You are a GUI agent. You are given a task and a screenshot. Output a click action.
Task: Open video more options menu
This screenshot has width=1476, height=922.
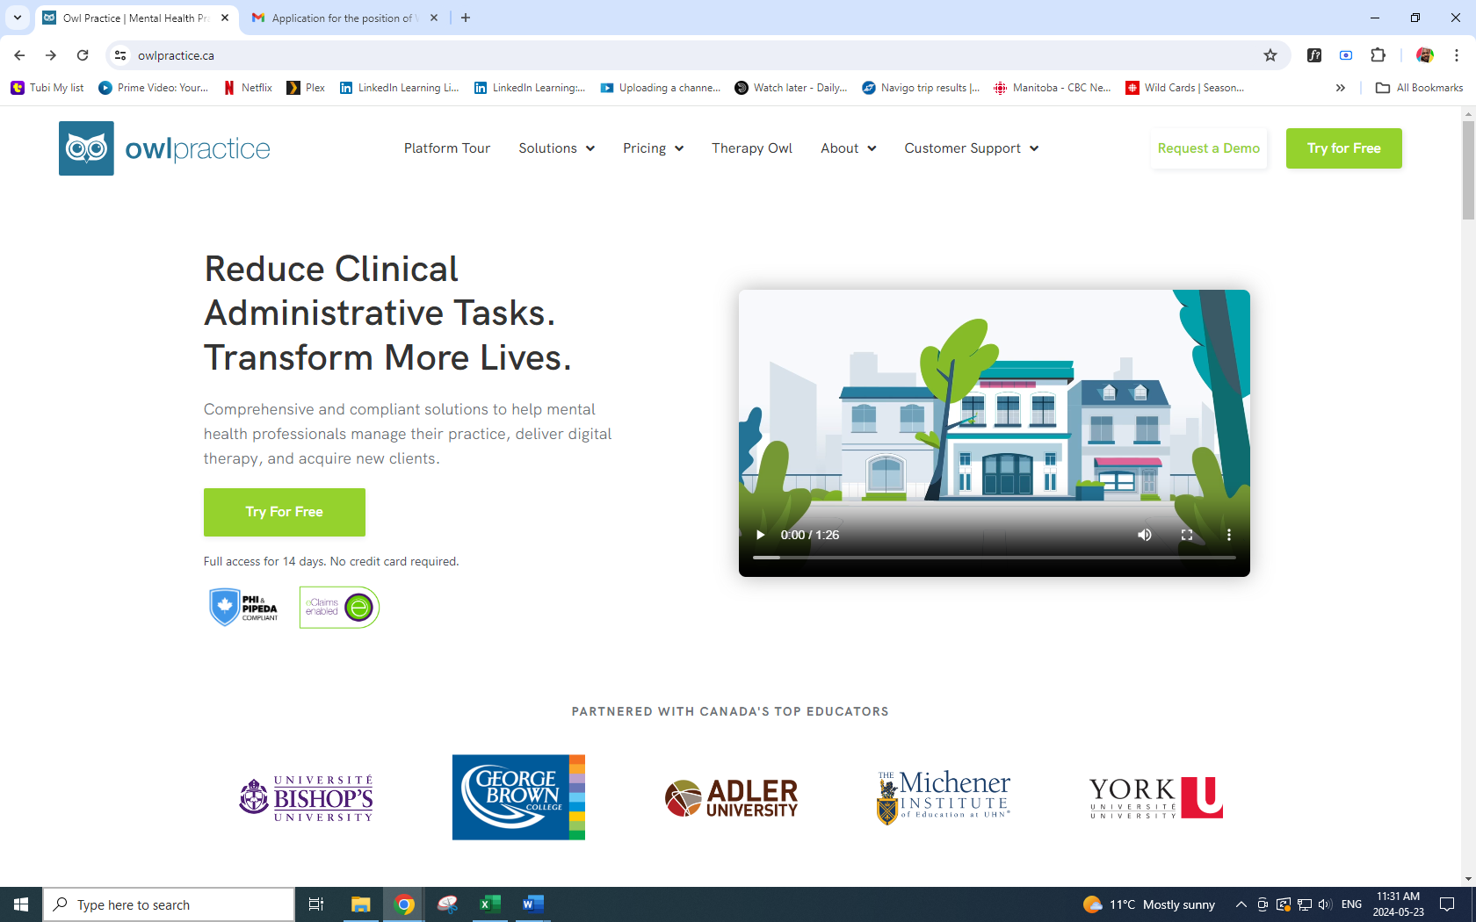tap(1228, 535)
